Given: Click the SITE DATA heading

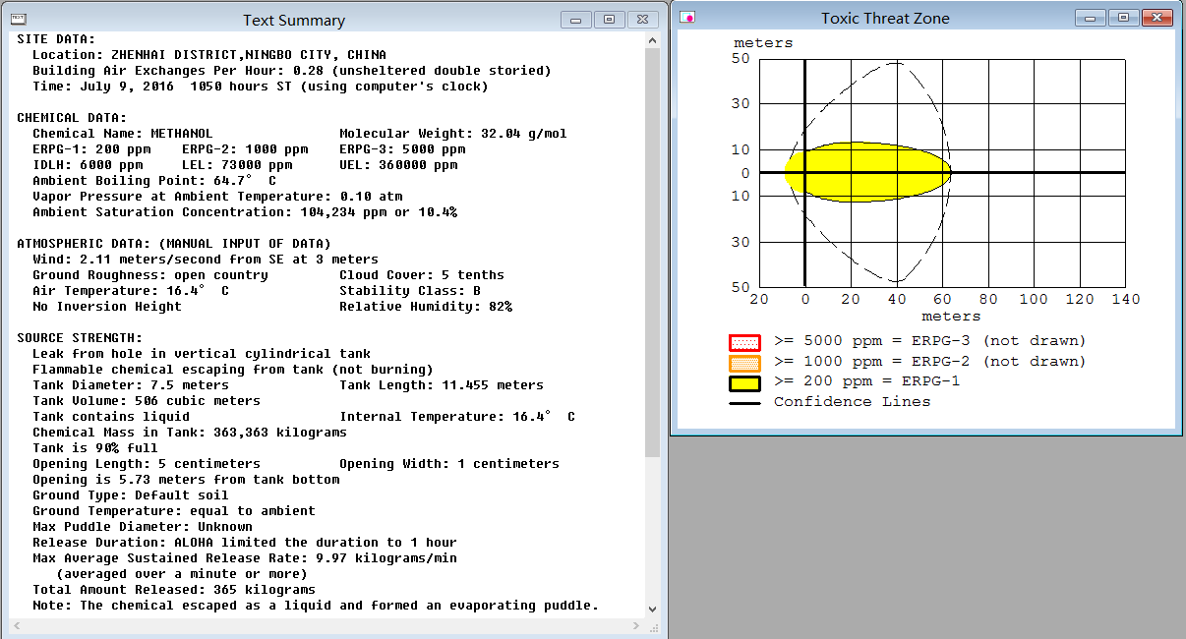Looking at the screenshot, I should point(56,39).
